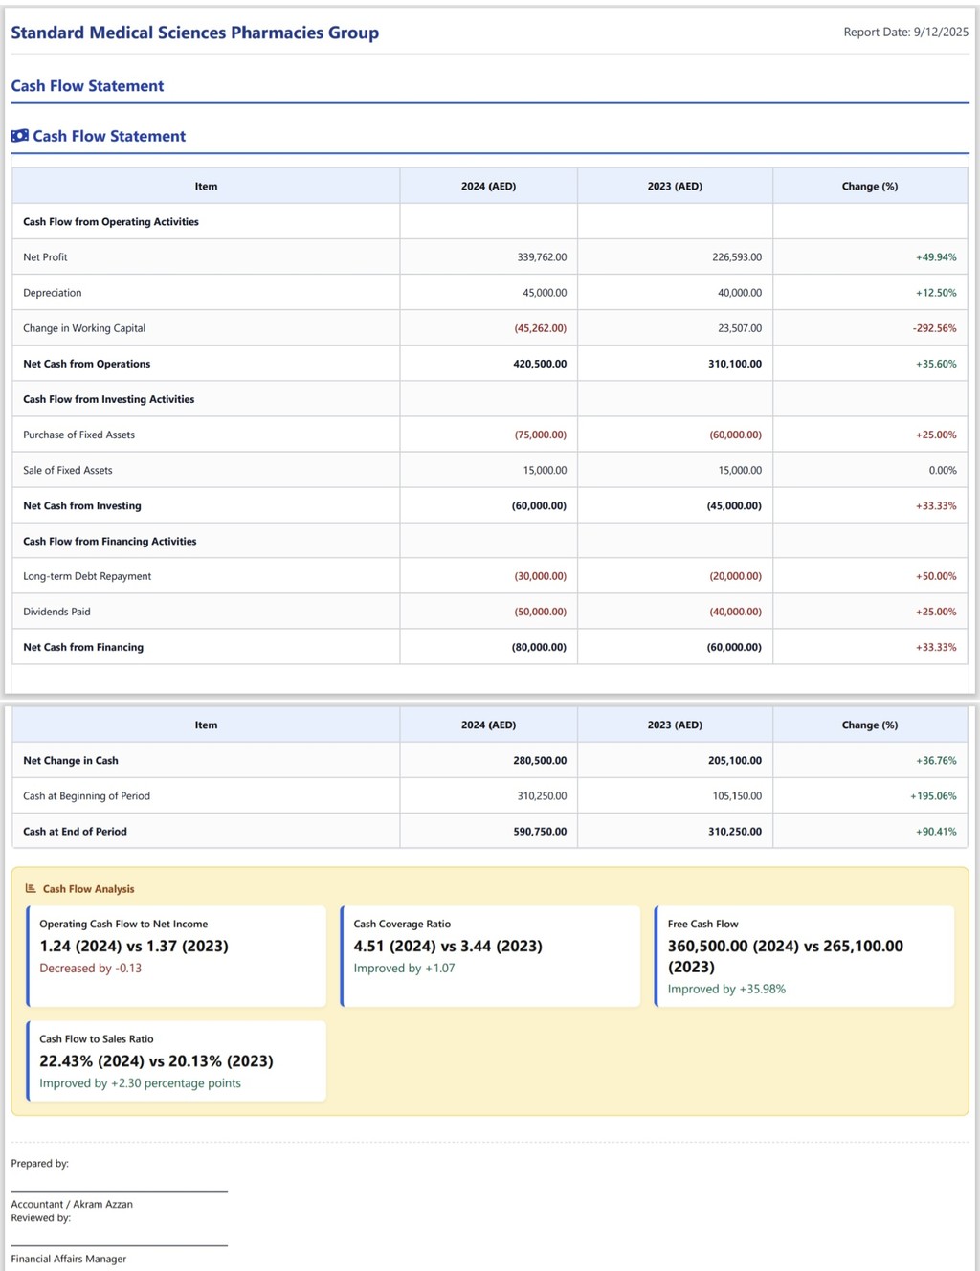The height and width of the screenshot is (1271, 980).
Task: Open the Cash Coverage Ratio card
Action: (x=490, y=956)
